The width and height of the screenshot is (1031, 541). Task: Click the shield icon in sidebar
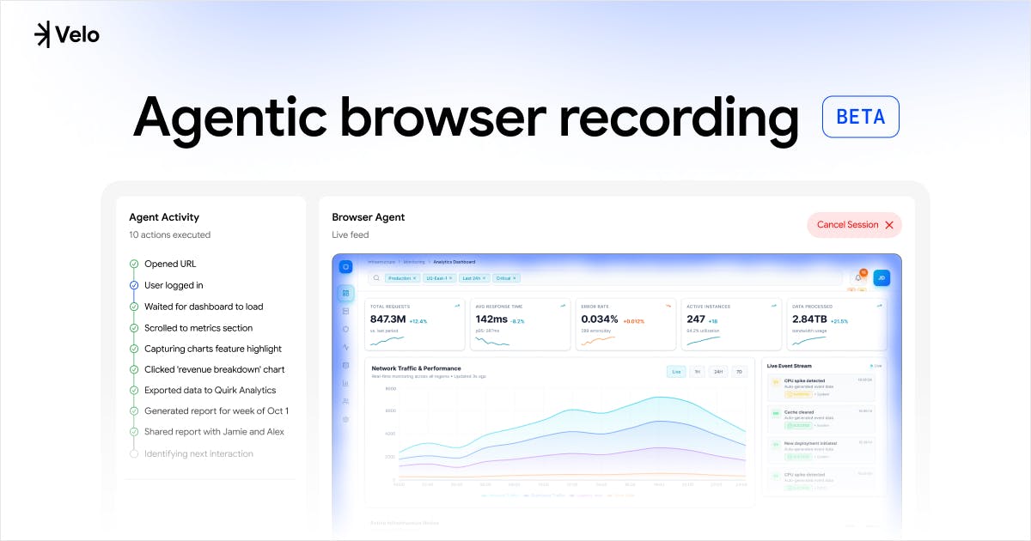click(345, 329)
